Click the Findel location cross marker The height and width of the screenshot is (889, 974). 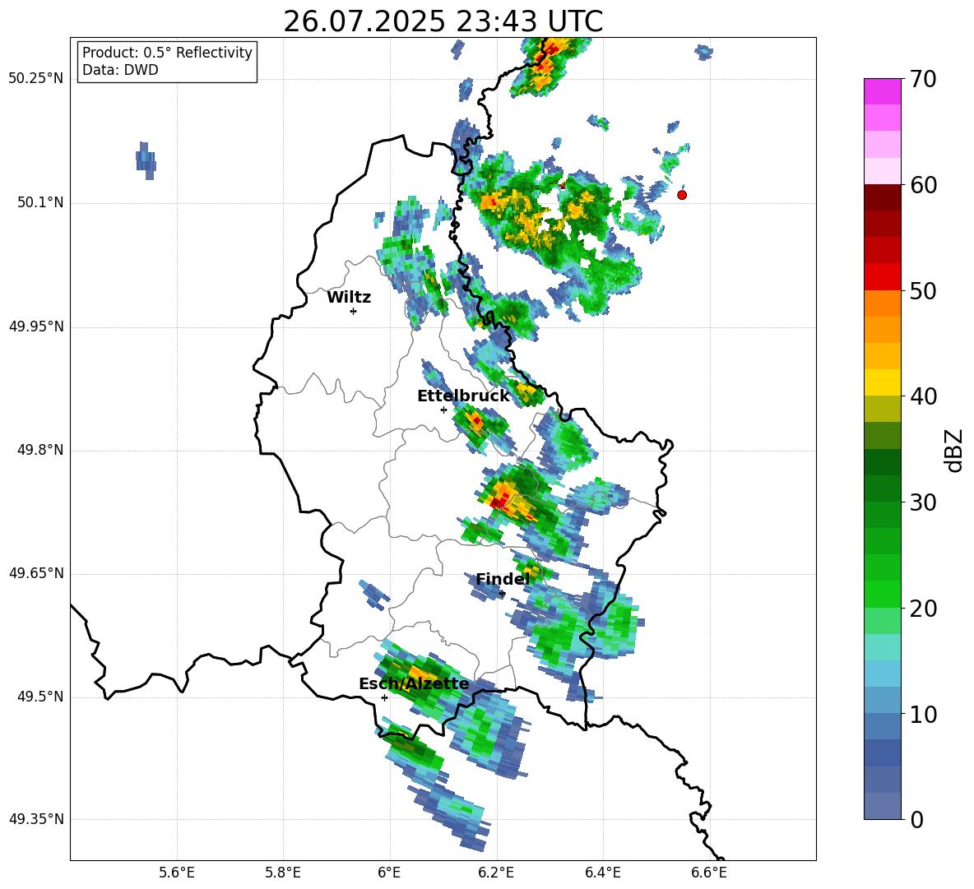pos(502,594)
